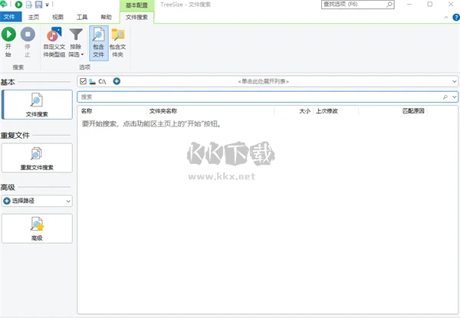This screenshot has width=460, height=318.
Task: Minimize the TreeSize window
Action: 409,5
